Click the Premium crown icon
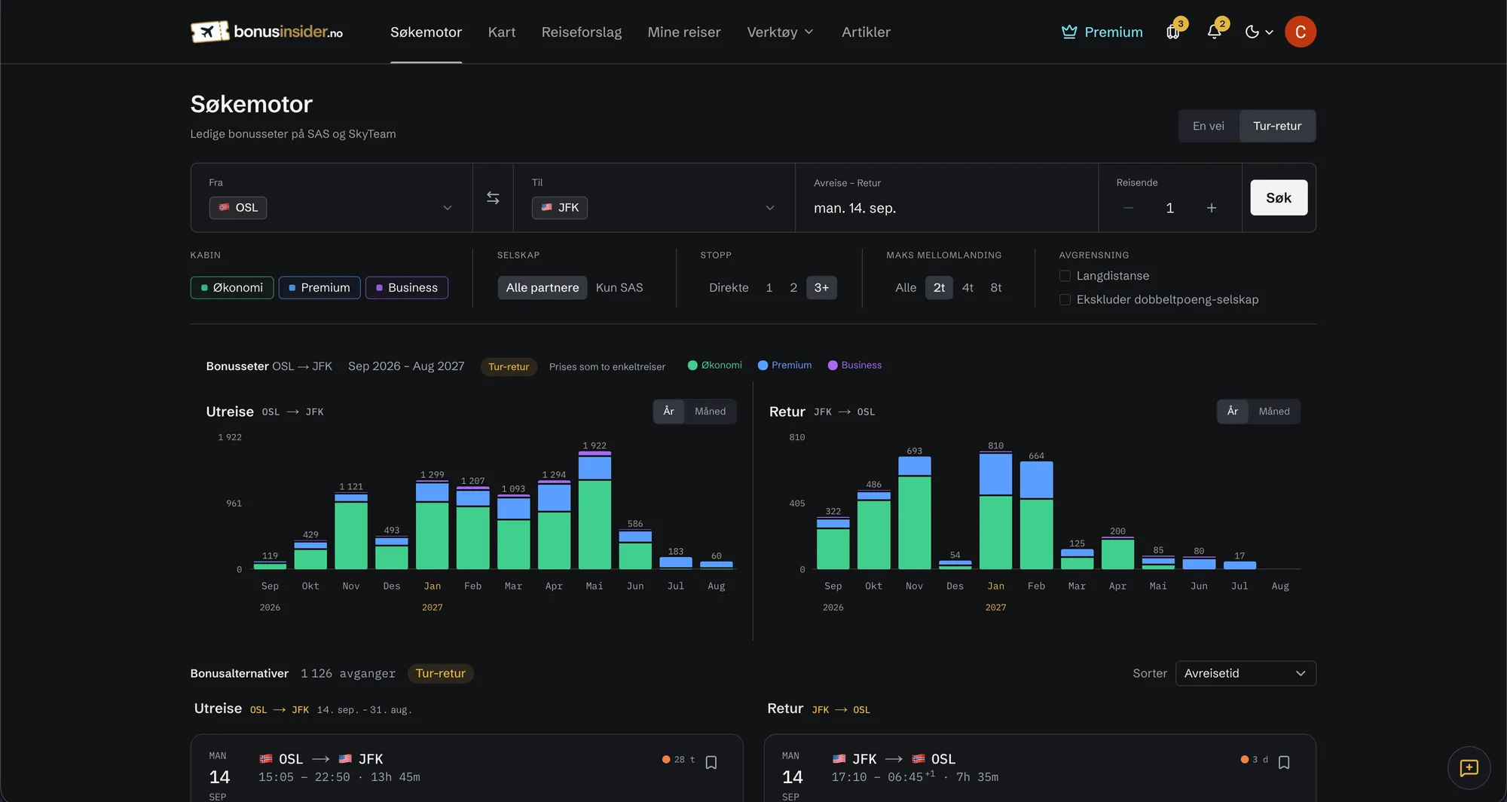The image size is (1507, 802). point(1069,32)
